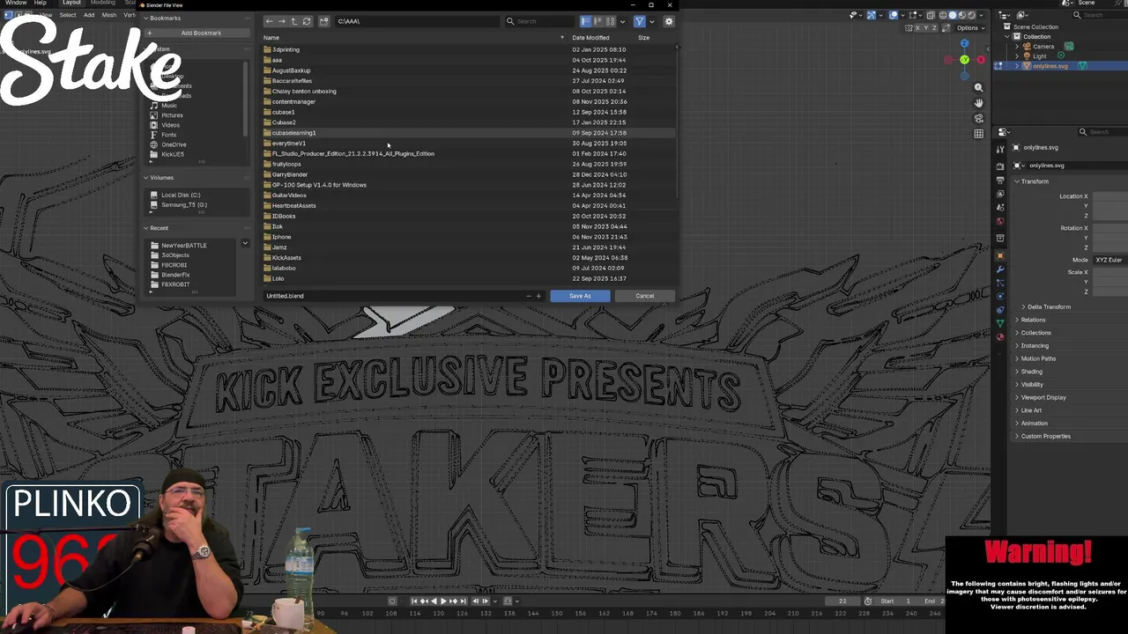Expand the Light item in outliner

pos(1017,56)
